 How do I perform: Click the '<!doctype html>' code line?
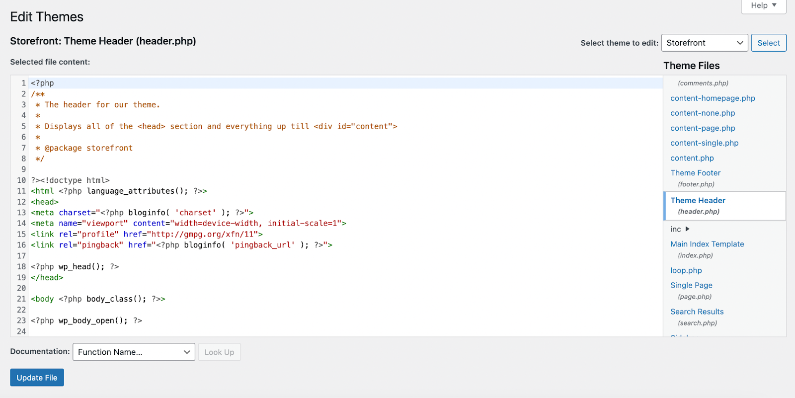71,180
